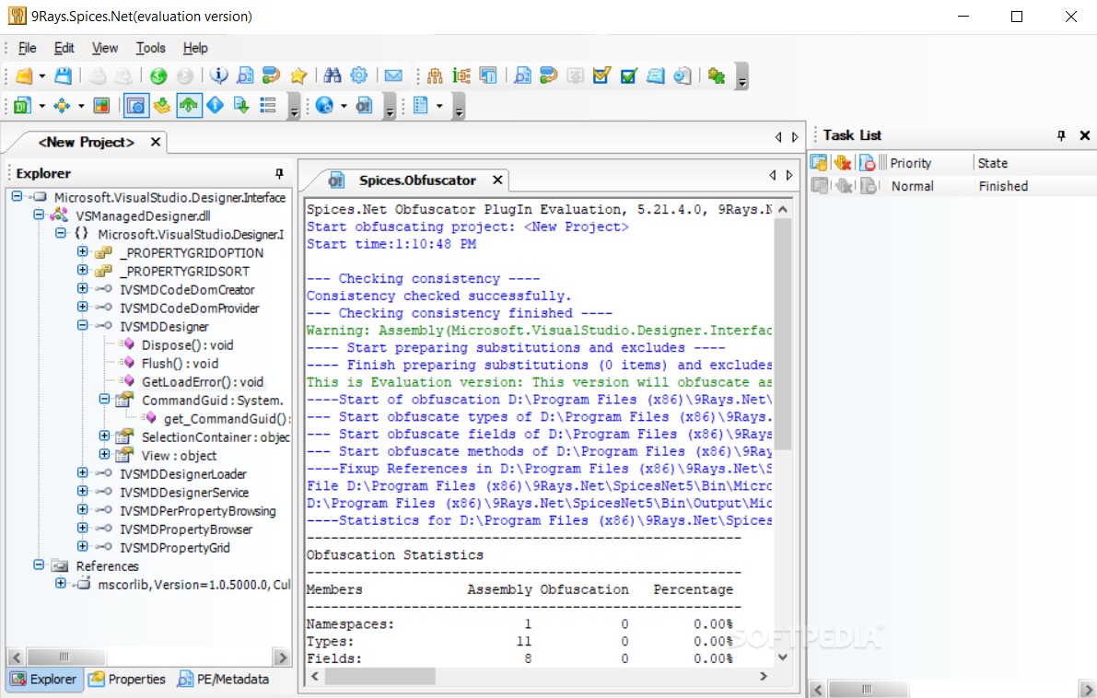Image resolution: width=1097 pixels, height=698 pixels.
Task: Open settings with the blue gear icon
Action: 359,76
